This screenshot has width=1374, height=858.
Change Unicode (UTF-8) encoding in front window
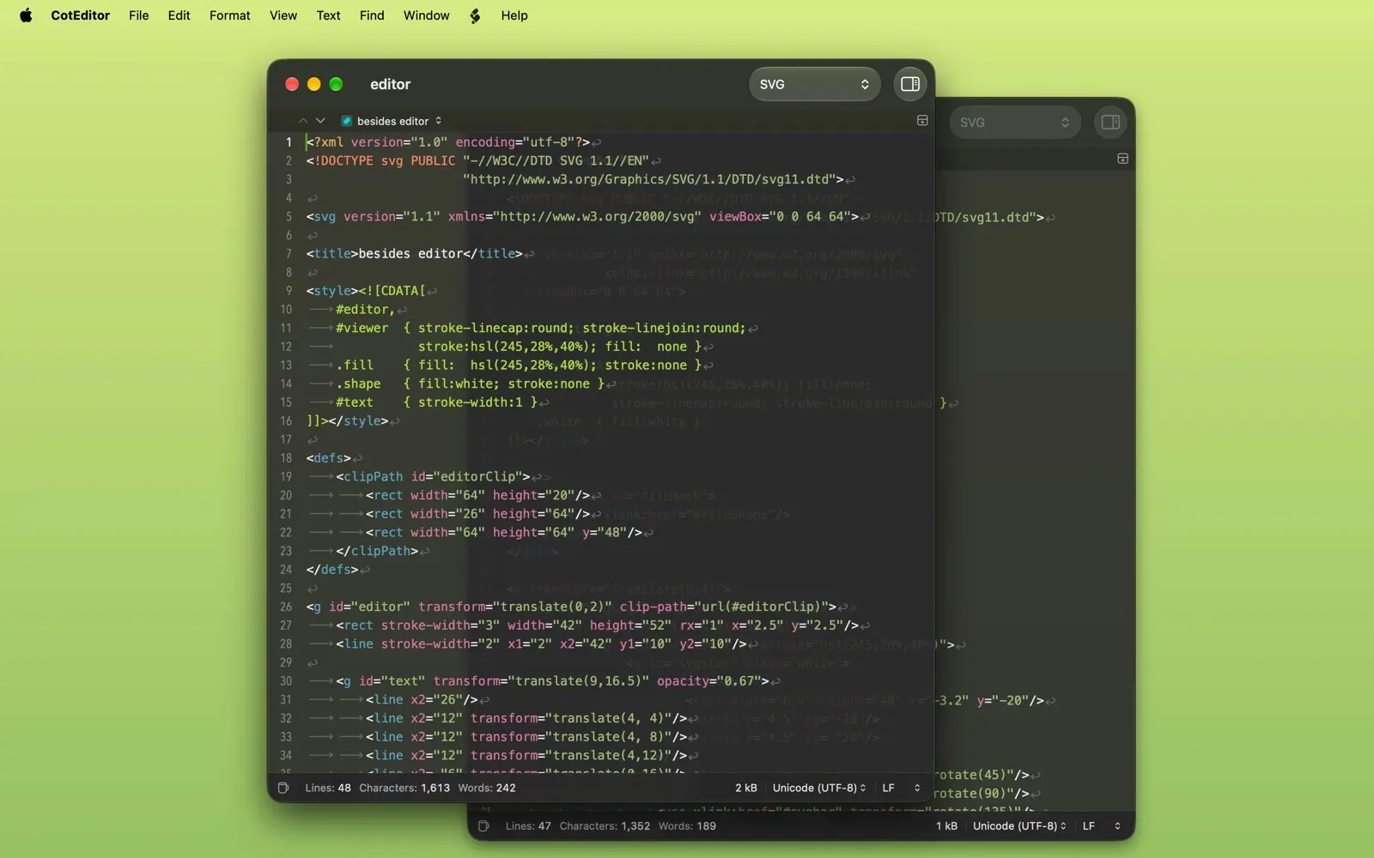click(819, 788)
